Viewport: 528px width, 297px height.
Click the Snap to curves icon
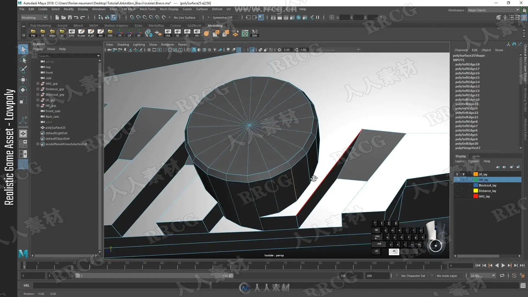point(139,17)
